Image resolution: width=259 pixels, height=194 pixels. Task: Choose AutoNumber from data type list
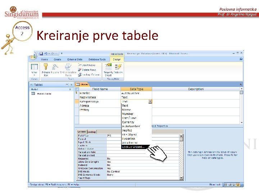[136, 126]
